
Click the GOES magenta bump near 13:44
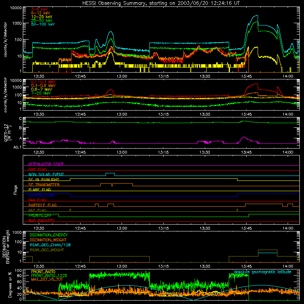244,138
